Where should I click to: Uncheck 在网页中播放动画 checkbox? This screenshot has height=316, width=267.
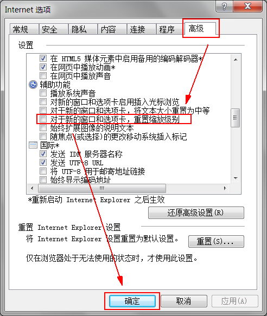pos(43,67)
